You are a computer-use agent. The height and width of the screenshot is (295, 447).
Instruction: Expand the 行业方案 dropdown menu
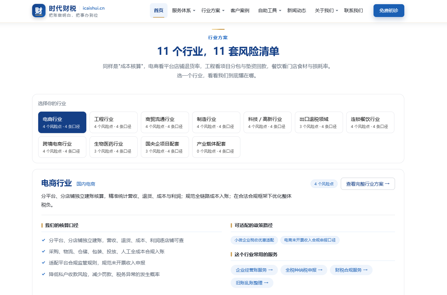pyautogui.click(x=213, y=11)
